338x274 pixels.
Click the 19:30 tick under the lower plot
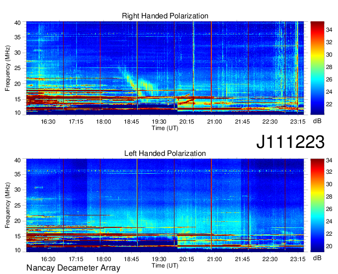159,259
